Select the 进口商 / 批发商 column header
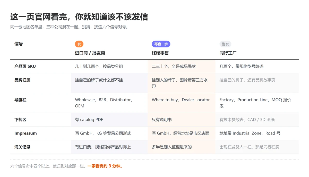 (x=90, y=53)
